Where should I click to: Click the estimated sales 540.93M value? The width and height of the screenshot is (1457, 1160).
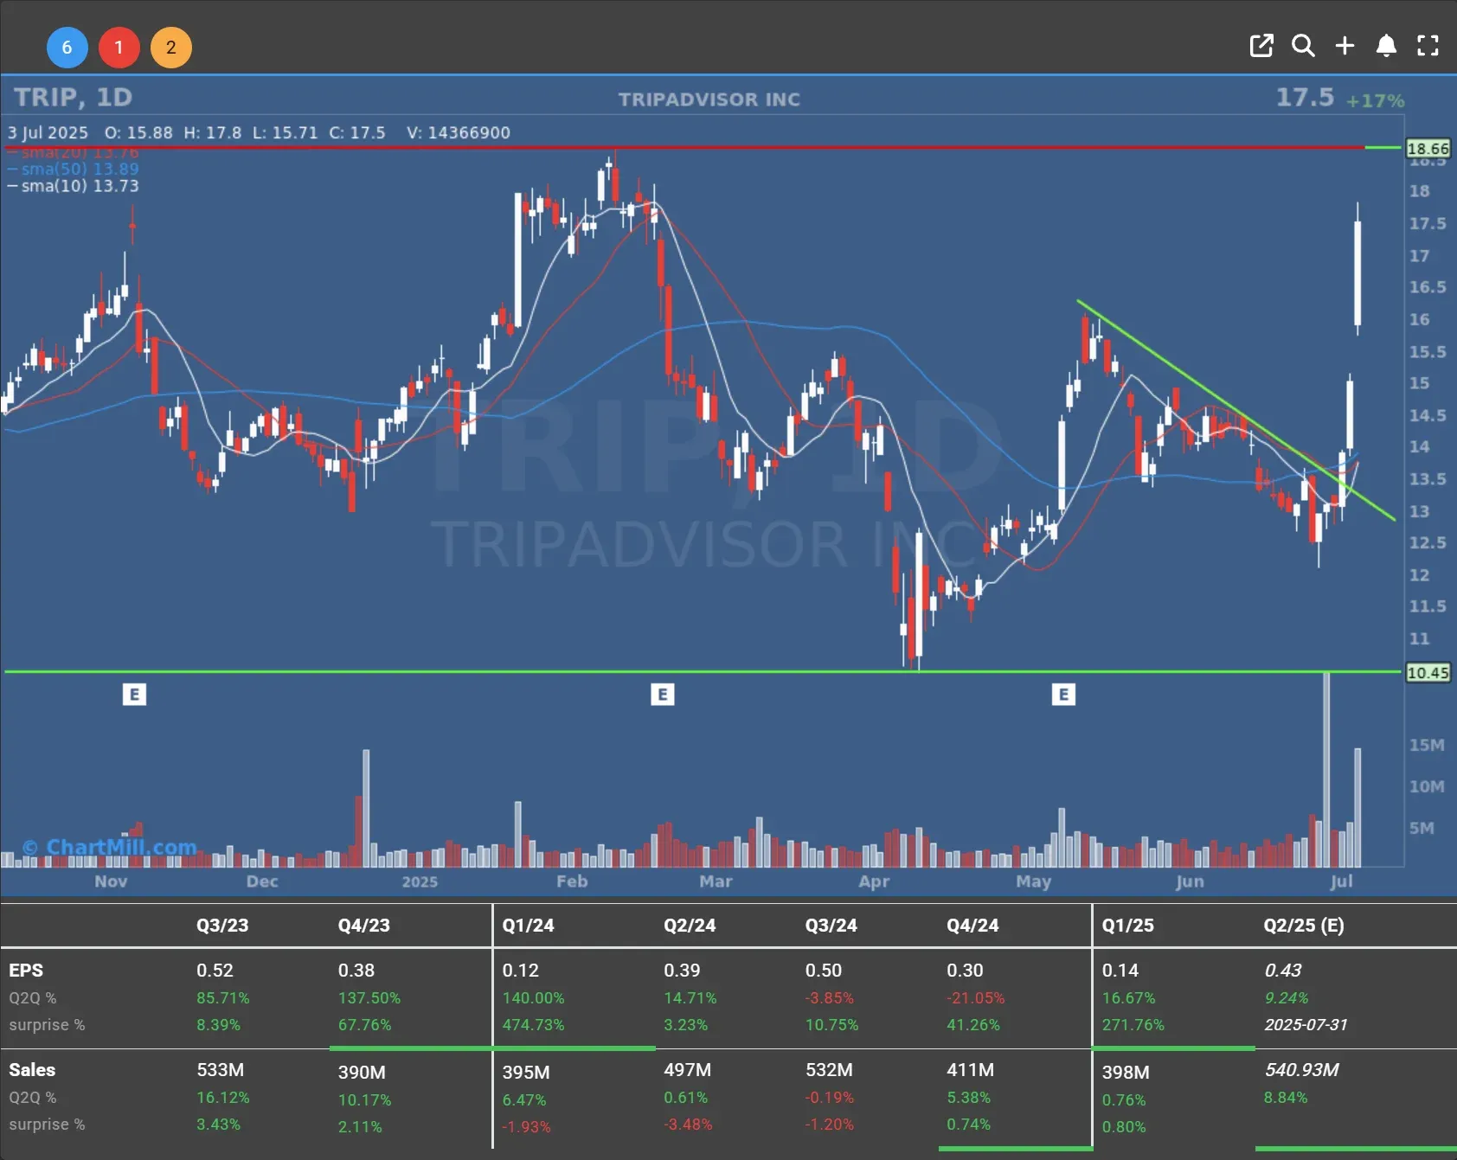click(1302, 1070)
